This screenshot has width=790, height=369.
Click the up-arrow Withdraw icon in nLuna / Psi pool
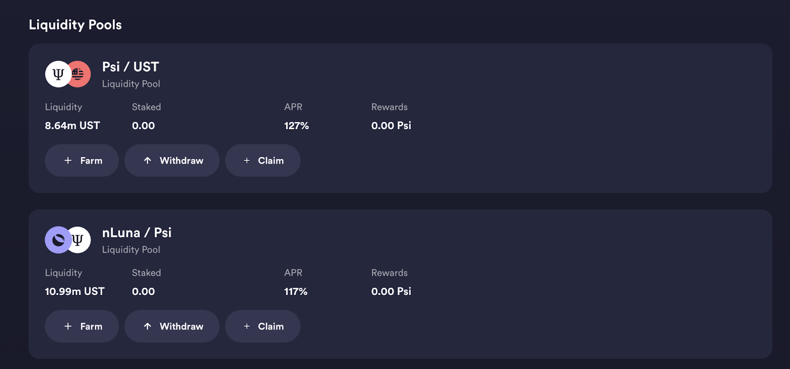pos(147,326)
